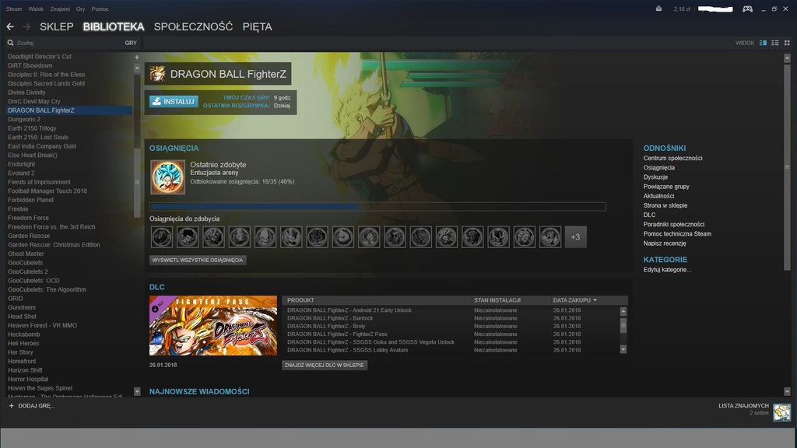Open the Entuzjasta areny achievement badge
Screen dimensions: 797x448
(168, 177)
